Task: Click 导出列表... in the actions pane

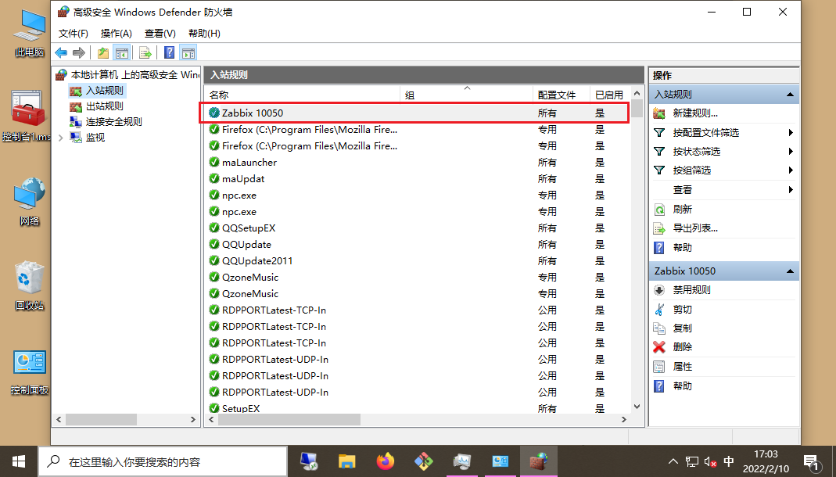Action: click(x=695, y=228)
